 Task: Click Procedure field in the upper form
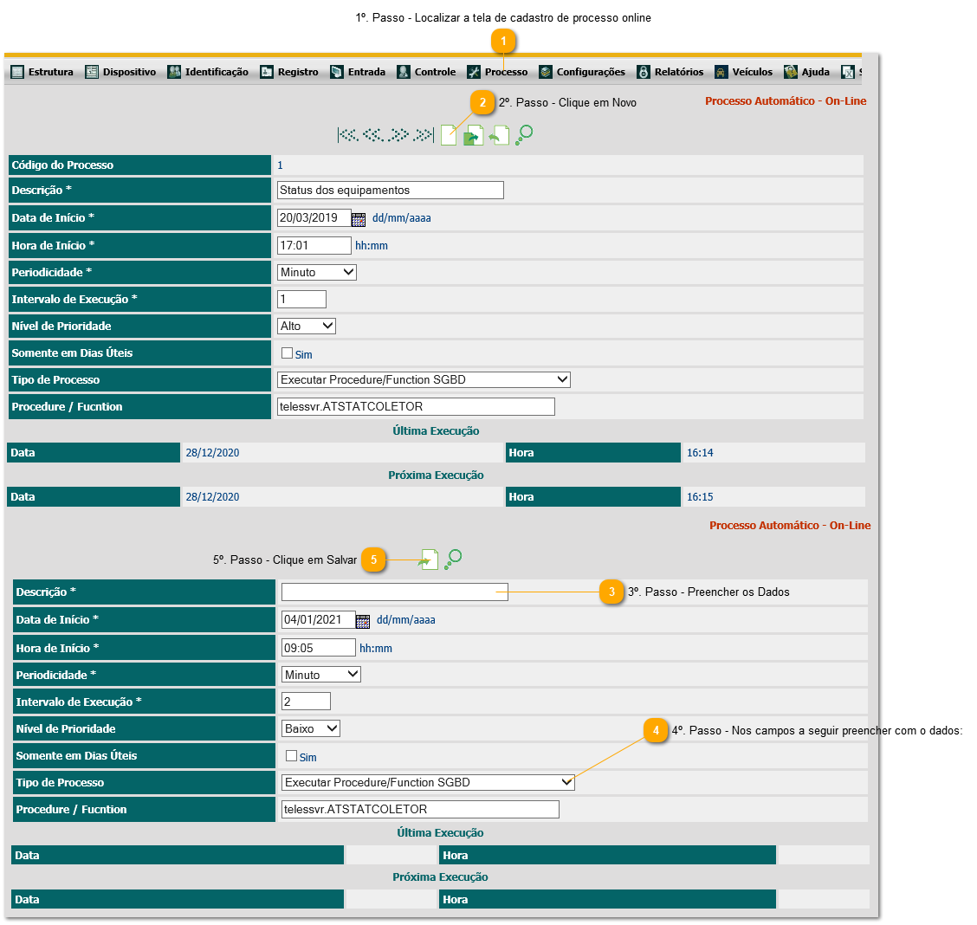[416, 406]
